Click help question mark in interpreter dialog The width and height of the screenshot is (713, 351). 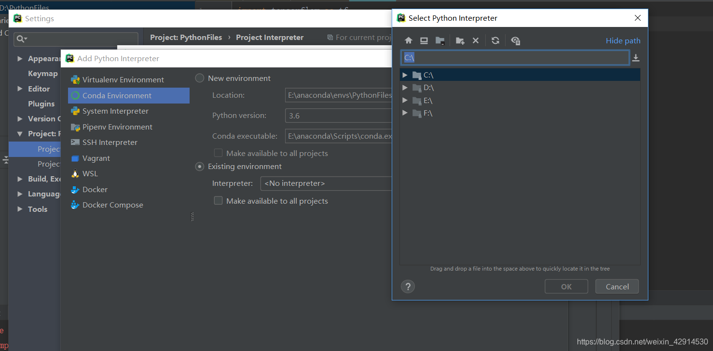pos(408,286)
